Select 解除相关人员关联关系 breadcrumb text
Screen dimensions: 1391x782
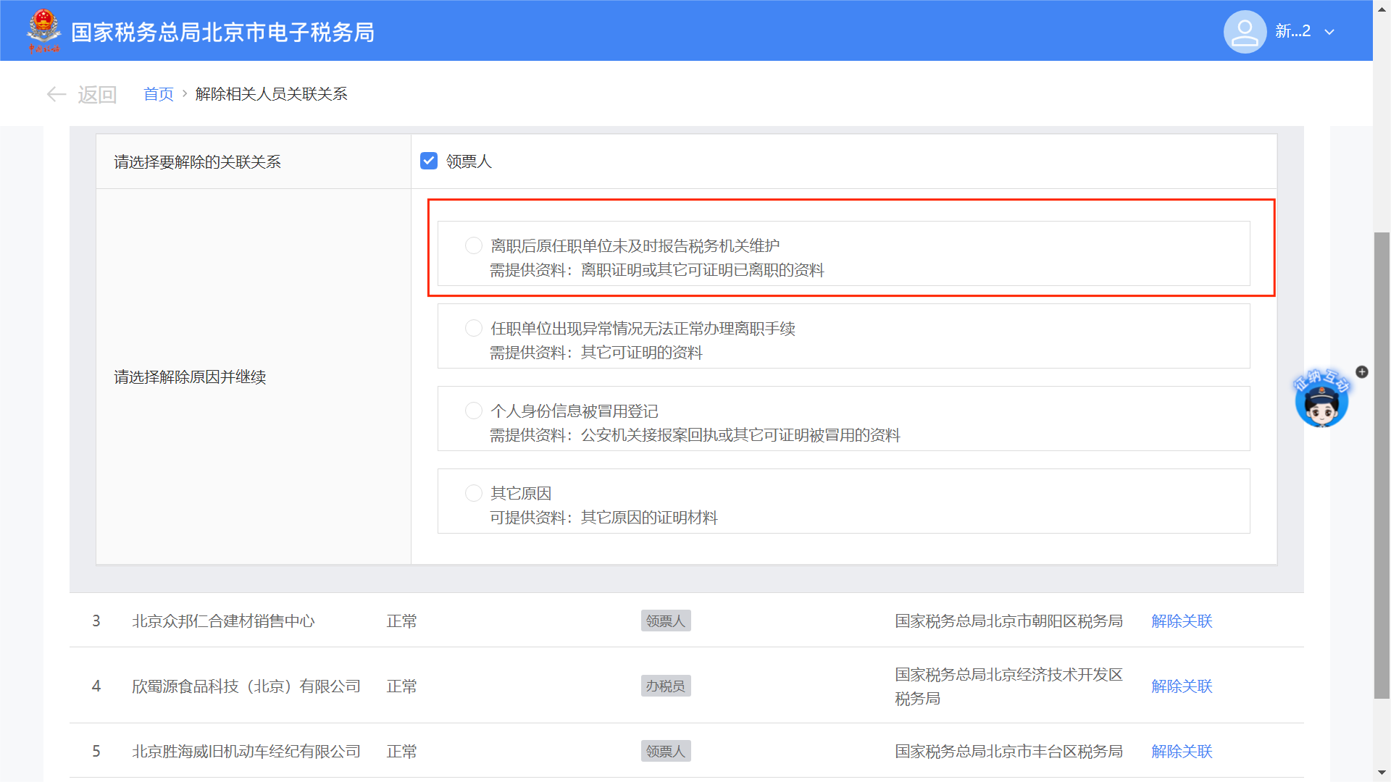pos(272,94)
